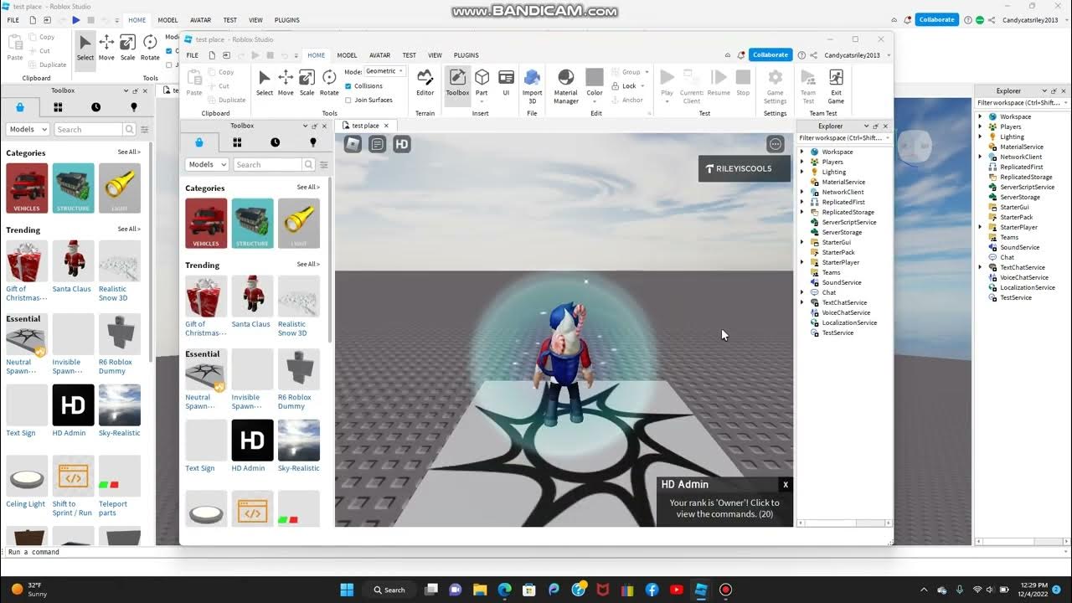This screenshot has width=1072, height=603.
Task: Click the Run a command bar
Action: tap(536, 552)
